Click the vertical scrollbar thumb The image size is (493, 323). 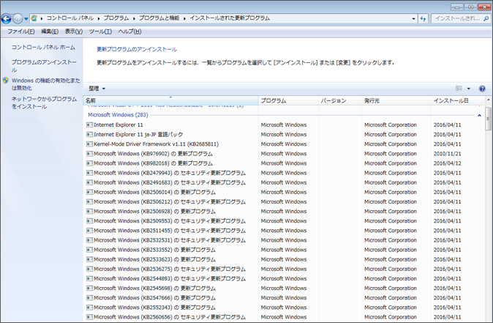click(488, 119)
